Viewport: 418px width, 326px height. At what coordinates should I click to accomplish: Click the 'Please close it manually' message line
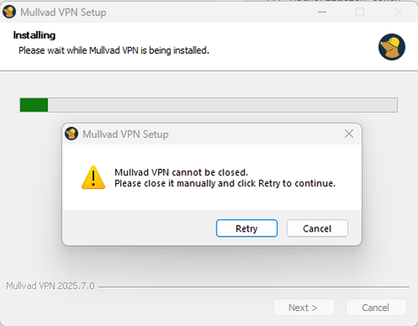tap(225, 183)
